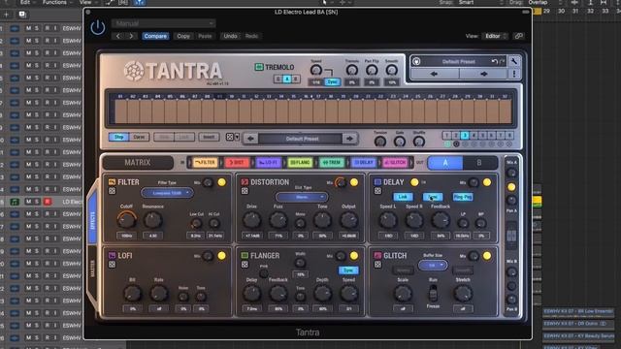Click the global preset previous arrow
The height and width of the screenshot is (349, 621).
click(x=434, y=74)
